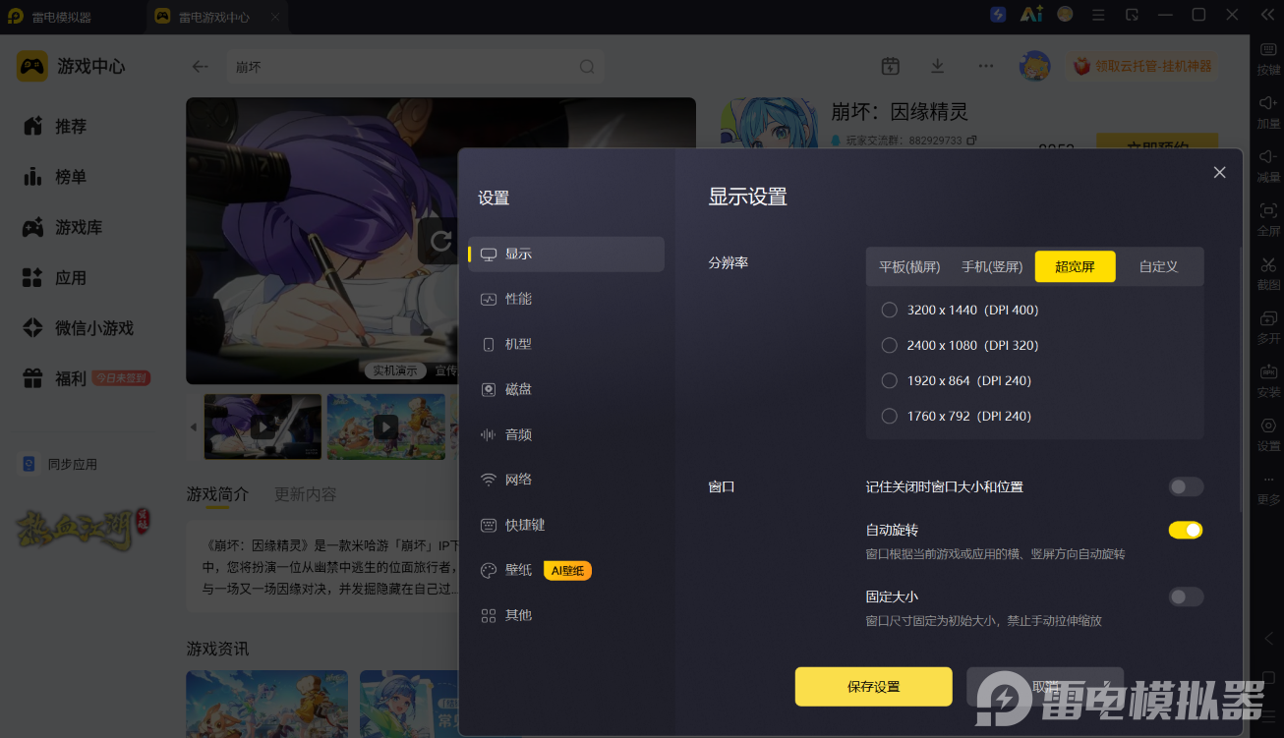
Task: Play the second video thumbnail under the preview
Action: [385, 426]
